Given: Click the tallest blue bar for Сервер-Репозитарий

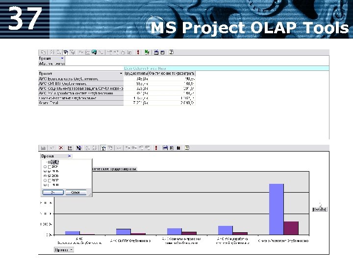Looking at the screenshot, I should [276, 209].
